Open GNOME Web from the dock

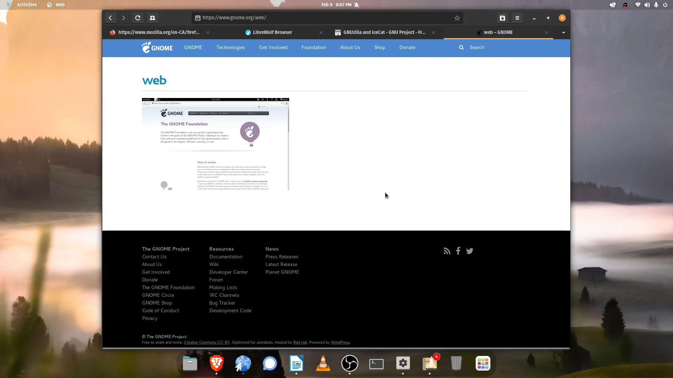point(243,364)
